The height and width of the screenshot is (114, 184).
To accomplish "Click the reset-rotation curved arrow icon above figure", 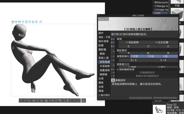I will pyautogui.click(x=41, y=22).
